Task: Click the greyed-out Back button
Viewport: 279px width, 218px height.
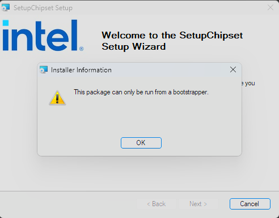Action: click(x=157, y=204)
